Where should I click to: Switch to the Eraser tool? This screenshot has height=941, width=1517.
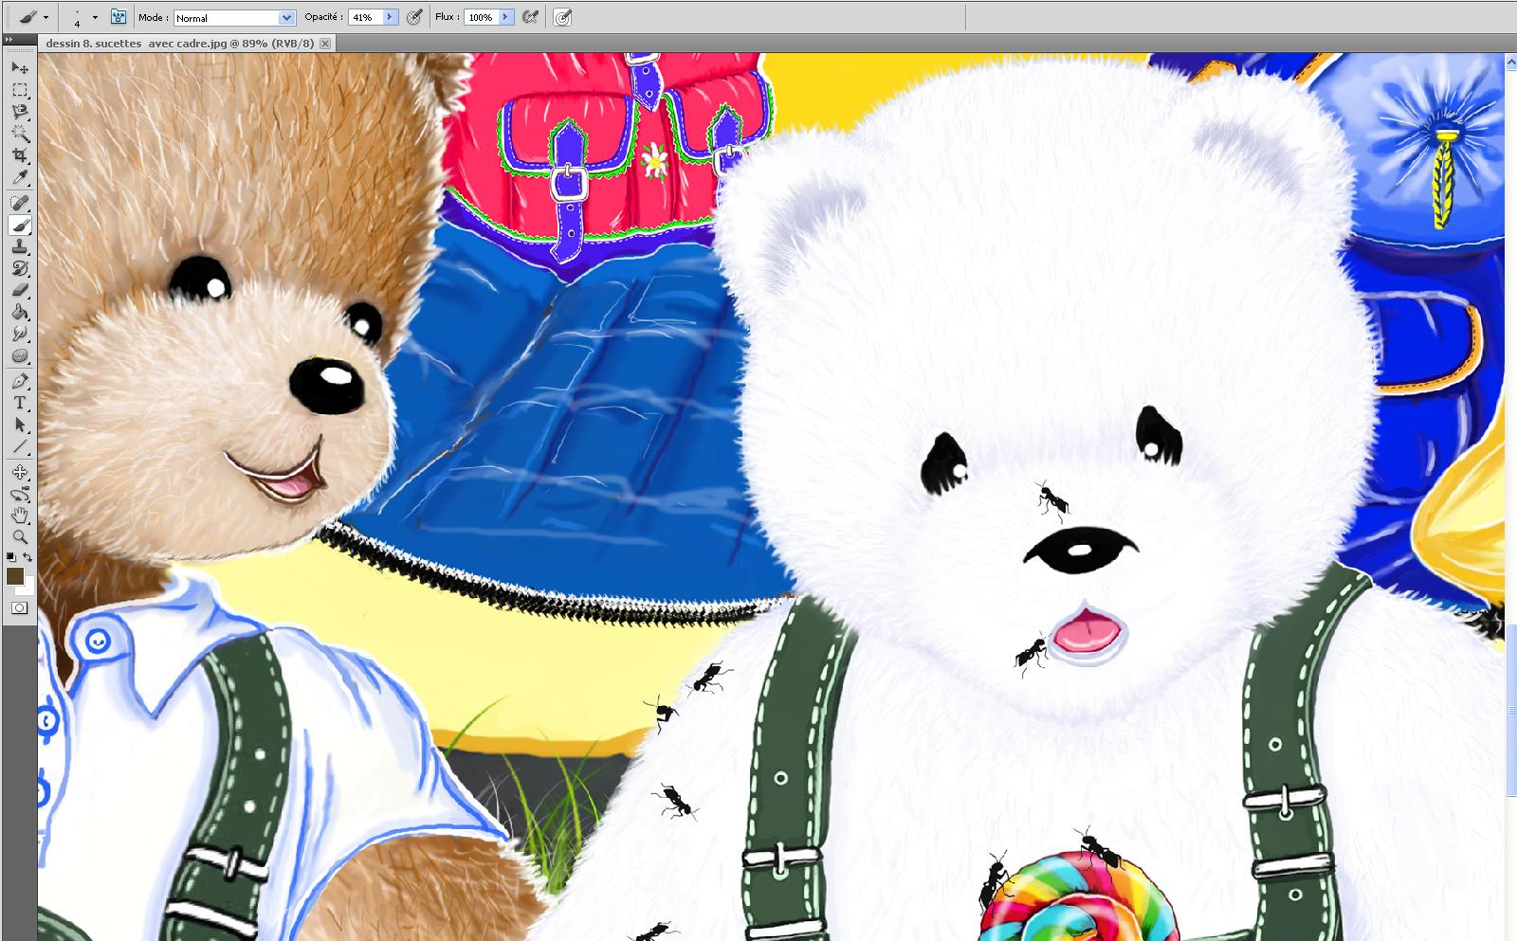[x=20, y=290]
